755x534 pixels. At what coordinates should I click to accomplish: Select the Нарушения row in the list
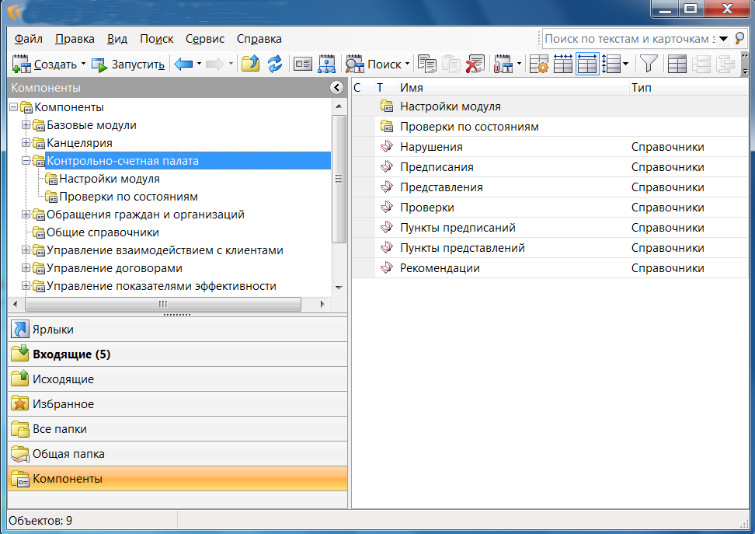coord(551,146)
